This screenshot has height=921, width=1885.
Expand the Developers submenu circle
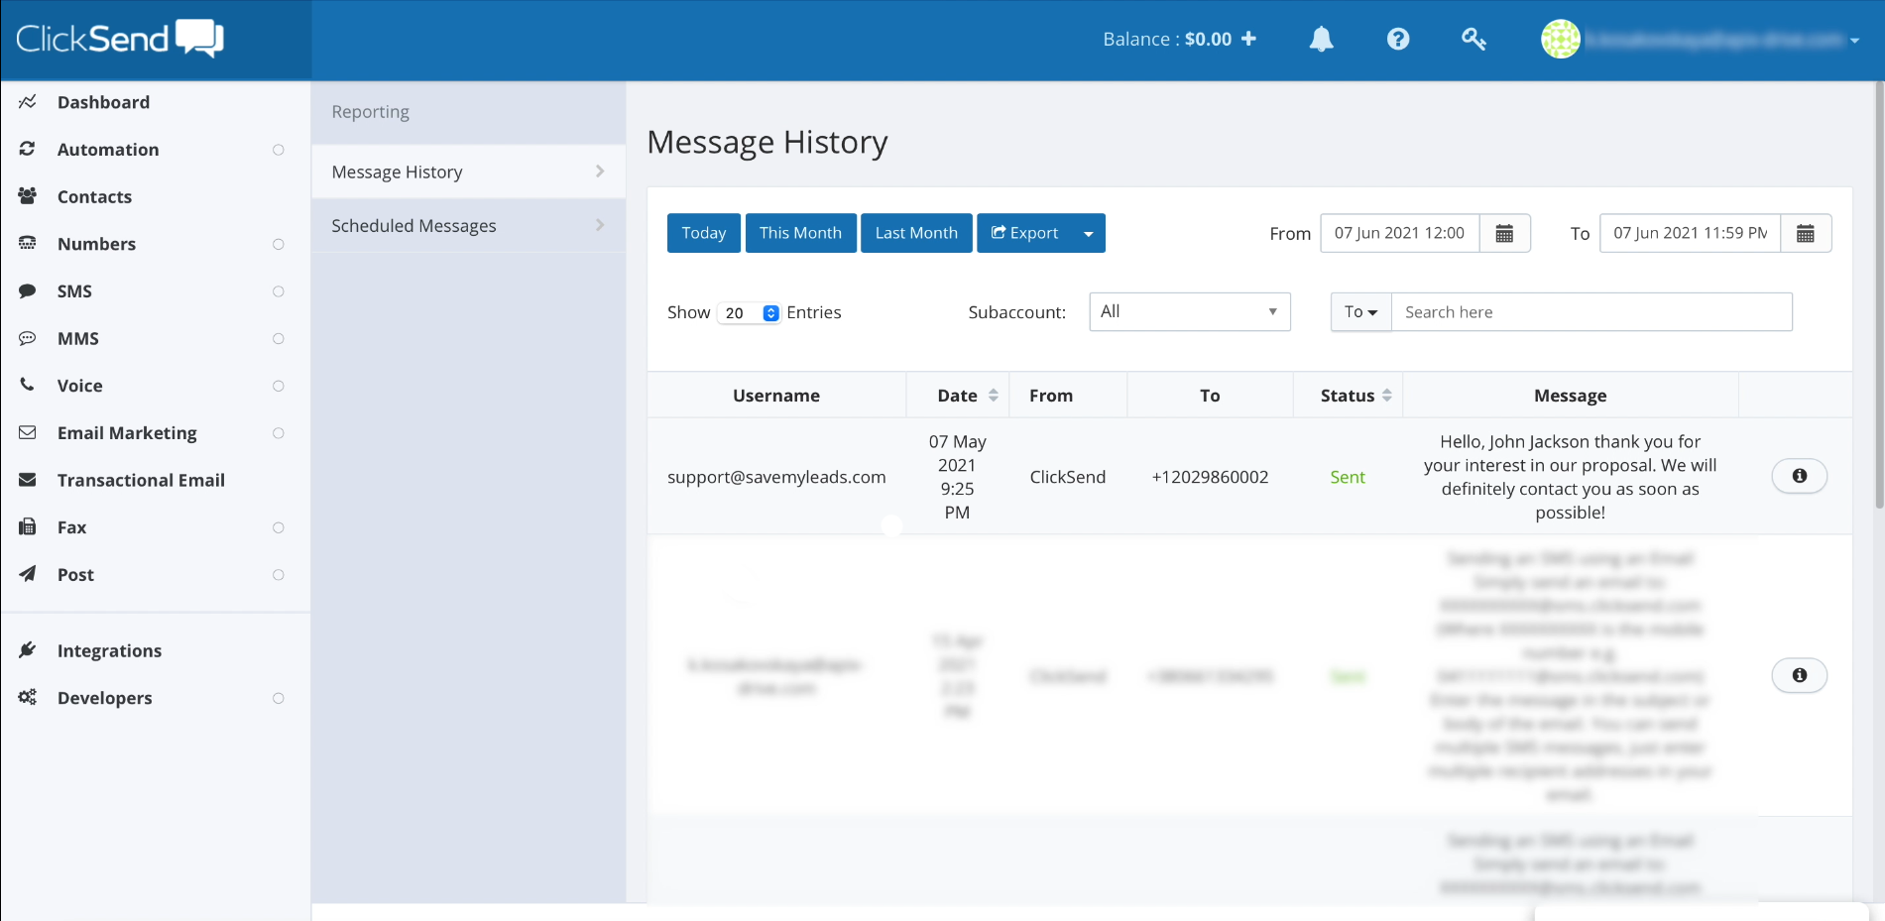pos(279,698)
